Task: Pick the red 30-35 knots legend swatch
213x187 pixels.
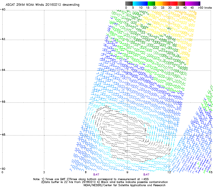Action: (x=174, y=3)
